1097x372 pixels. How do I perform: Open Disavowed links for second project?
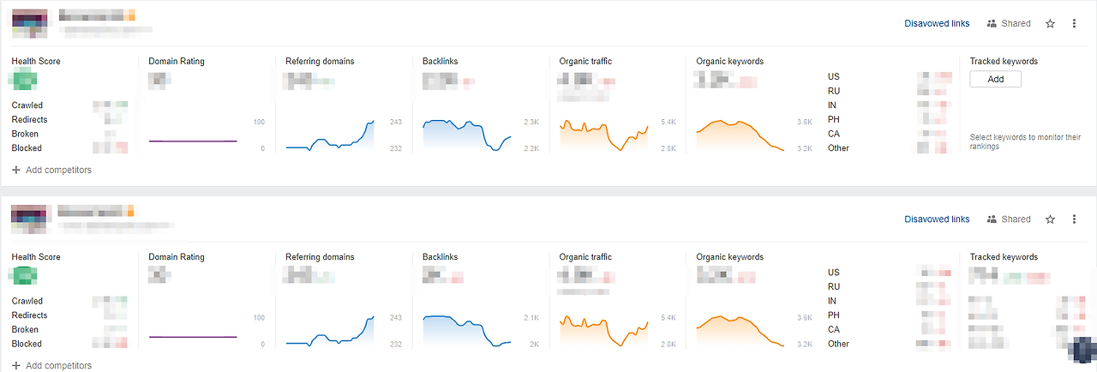pyautogui.click(x=937, y=219)
